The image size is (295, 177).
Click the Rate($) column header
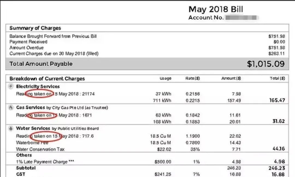193,79
